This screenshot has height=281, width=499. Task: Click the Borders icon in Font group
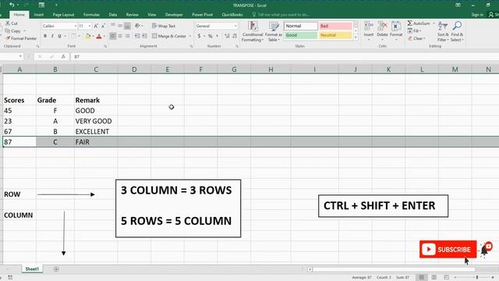pos(73,36)
